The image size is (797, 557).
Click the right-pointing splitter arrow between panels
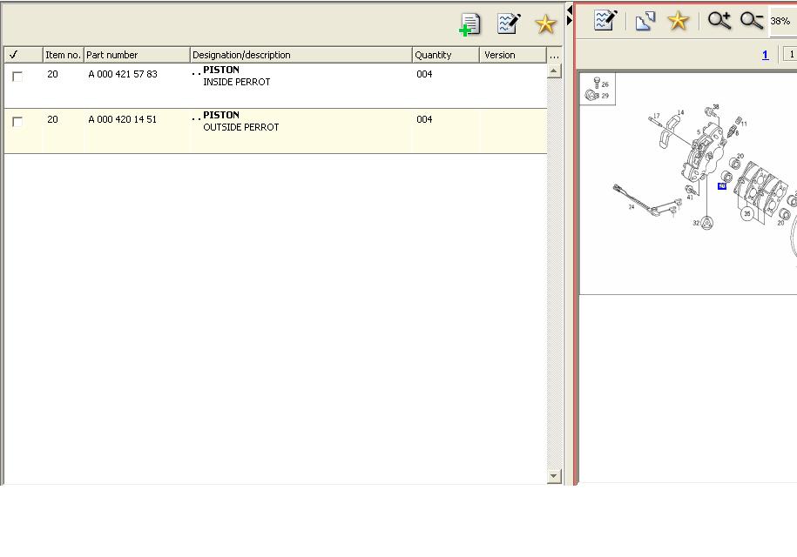570,21
